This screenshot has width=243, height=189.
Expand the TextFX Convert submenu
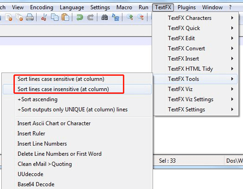coord(196,49)
